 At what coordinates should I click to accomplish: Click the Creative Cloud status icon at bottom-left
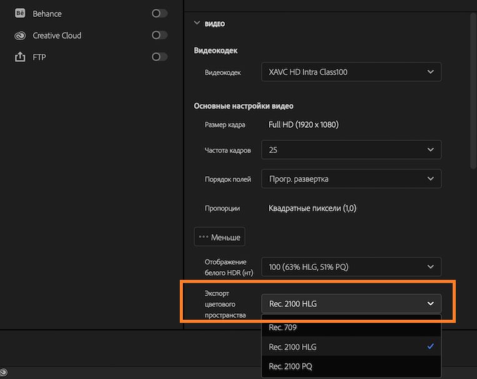point(4,373)
